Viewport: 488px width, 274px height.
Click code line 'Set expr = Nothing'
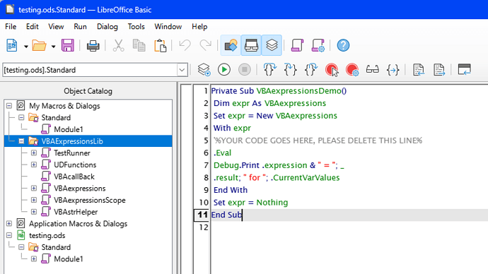tap(250, 203)
